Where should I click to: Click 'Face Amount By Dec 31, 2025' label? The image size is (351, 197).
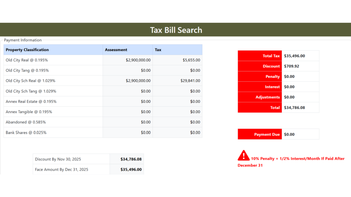pos(61,169)
